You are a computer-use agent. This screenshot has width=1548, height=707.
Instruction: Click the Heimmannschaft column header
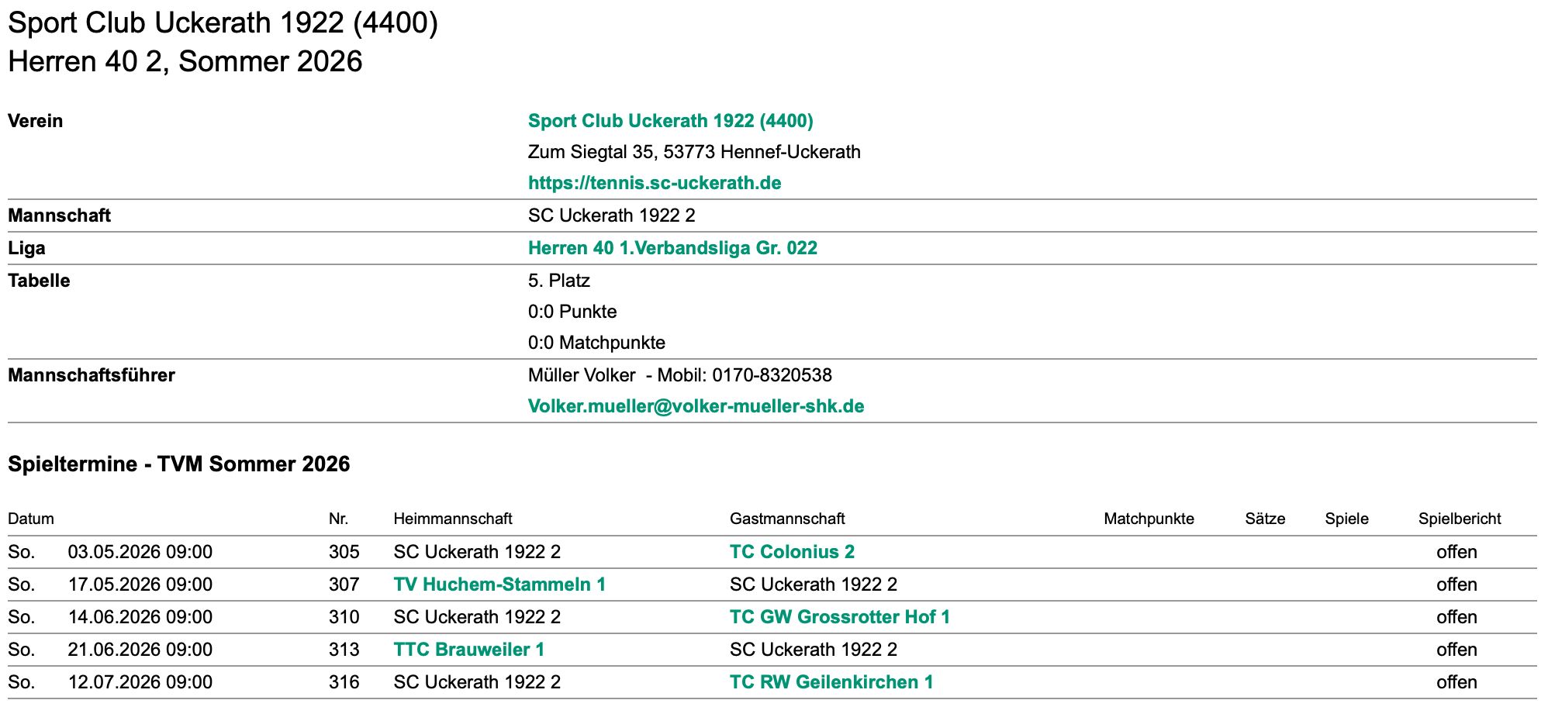pos(453,519)
